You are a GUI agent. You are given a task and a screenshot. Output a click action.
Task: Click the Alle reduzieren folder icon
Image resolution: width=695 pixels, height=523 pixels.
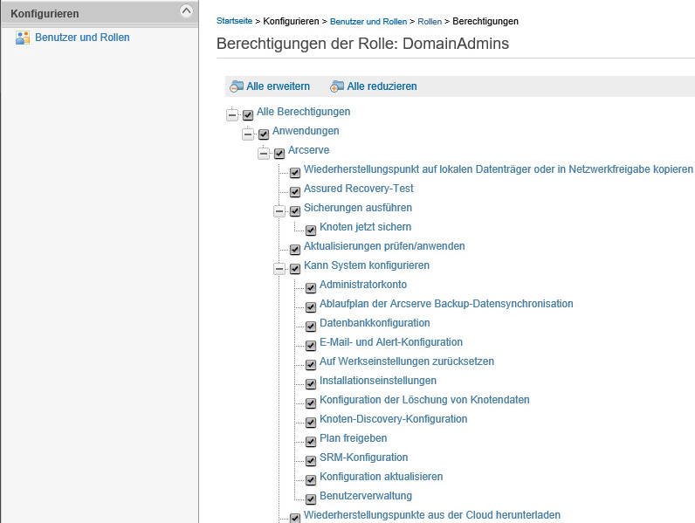337,86
